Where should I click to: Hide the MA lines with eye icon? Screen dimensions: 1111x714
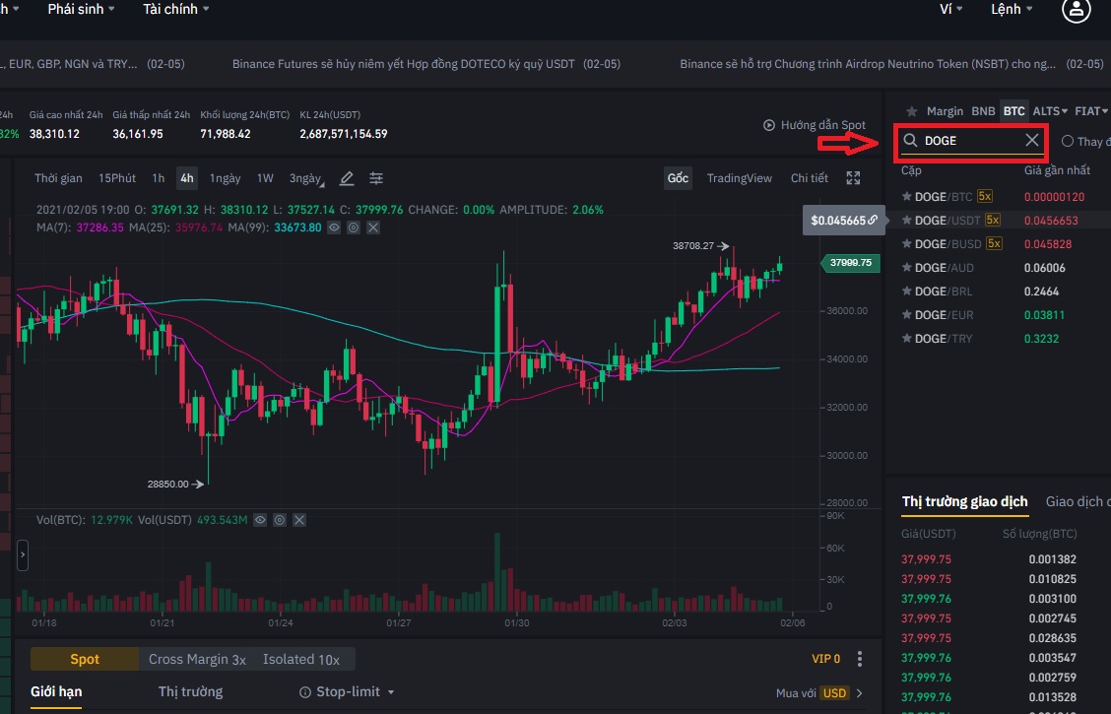coord(335,227)
